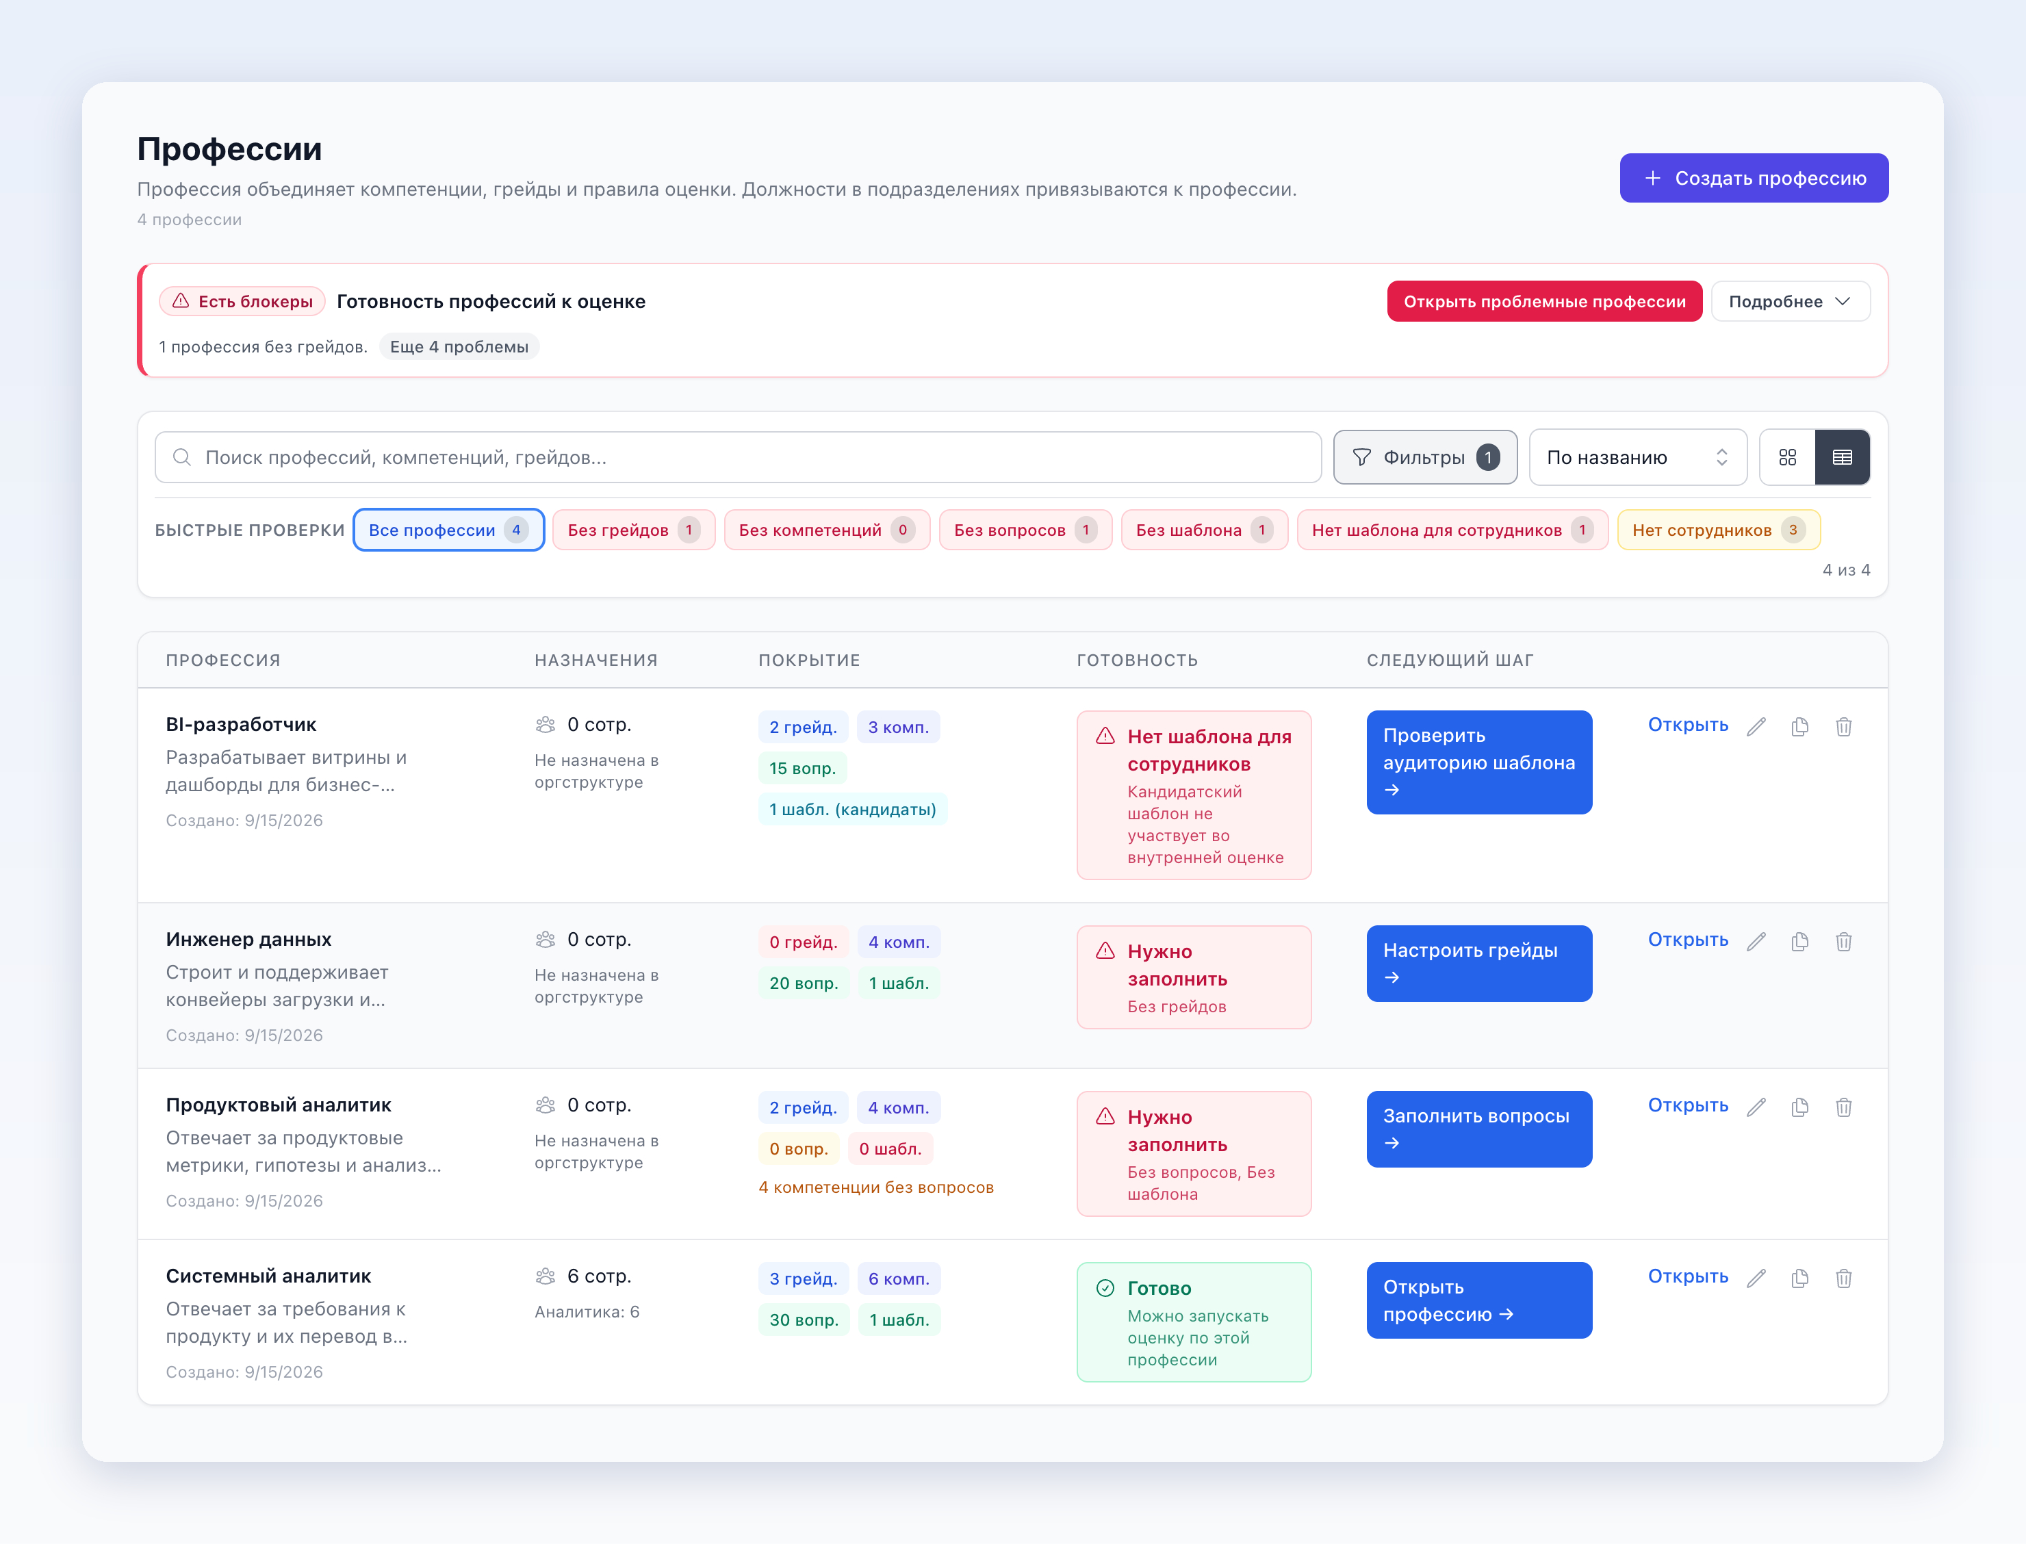
Task: Open the BI-разработчик row via Открыть link
Action: pyautogui.click(x=1688, y=724)
